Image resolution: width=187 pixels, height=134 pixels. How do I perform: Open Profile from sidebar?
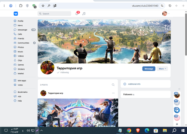click(21, 21)
